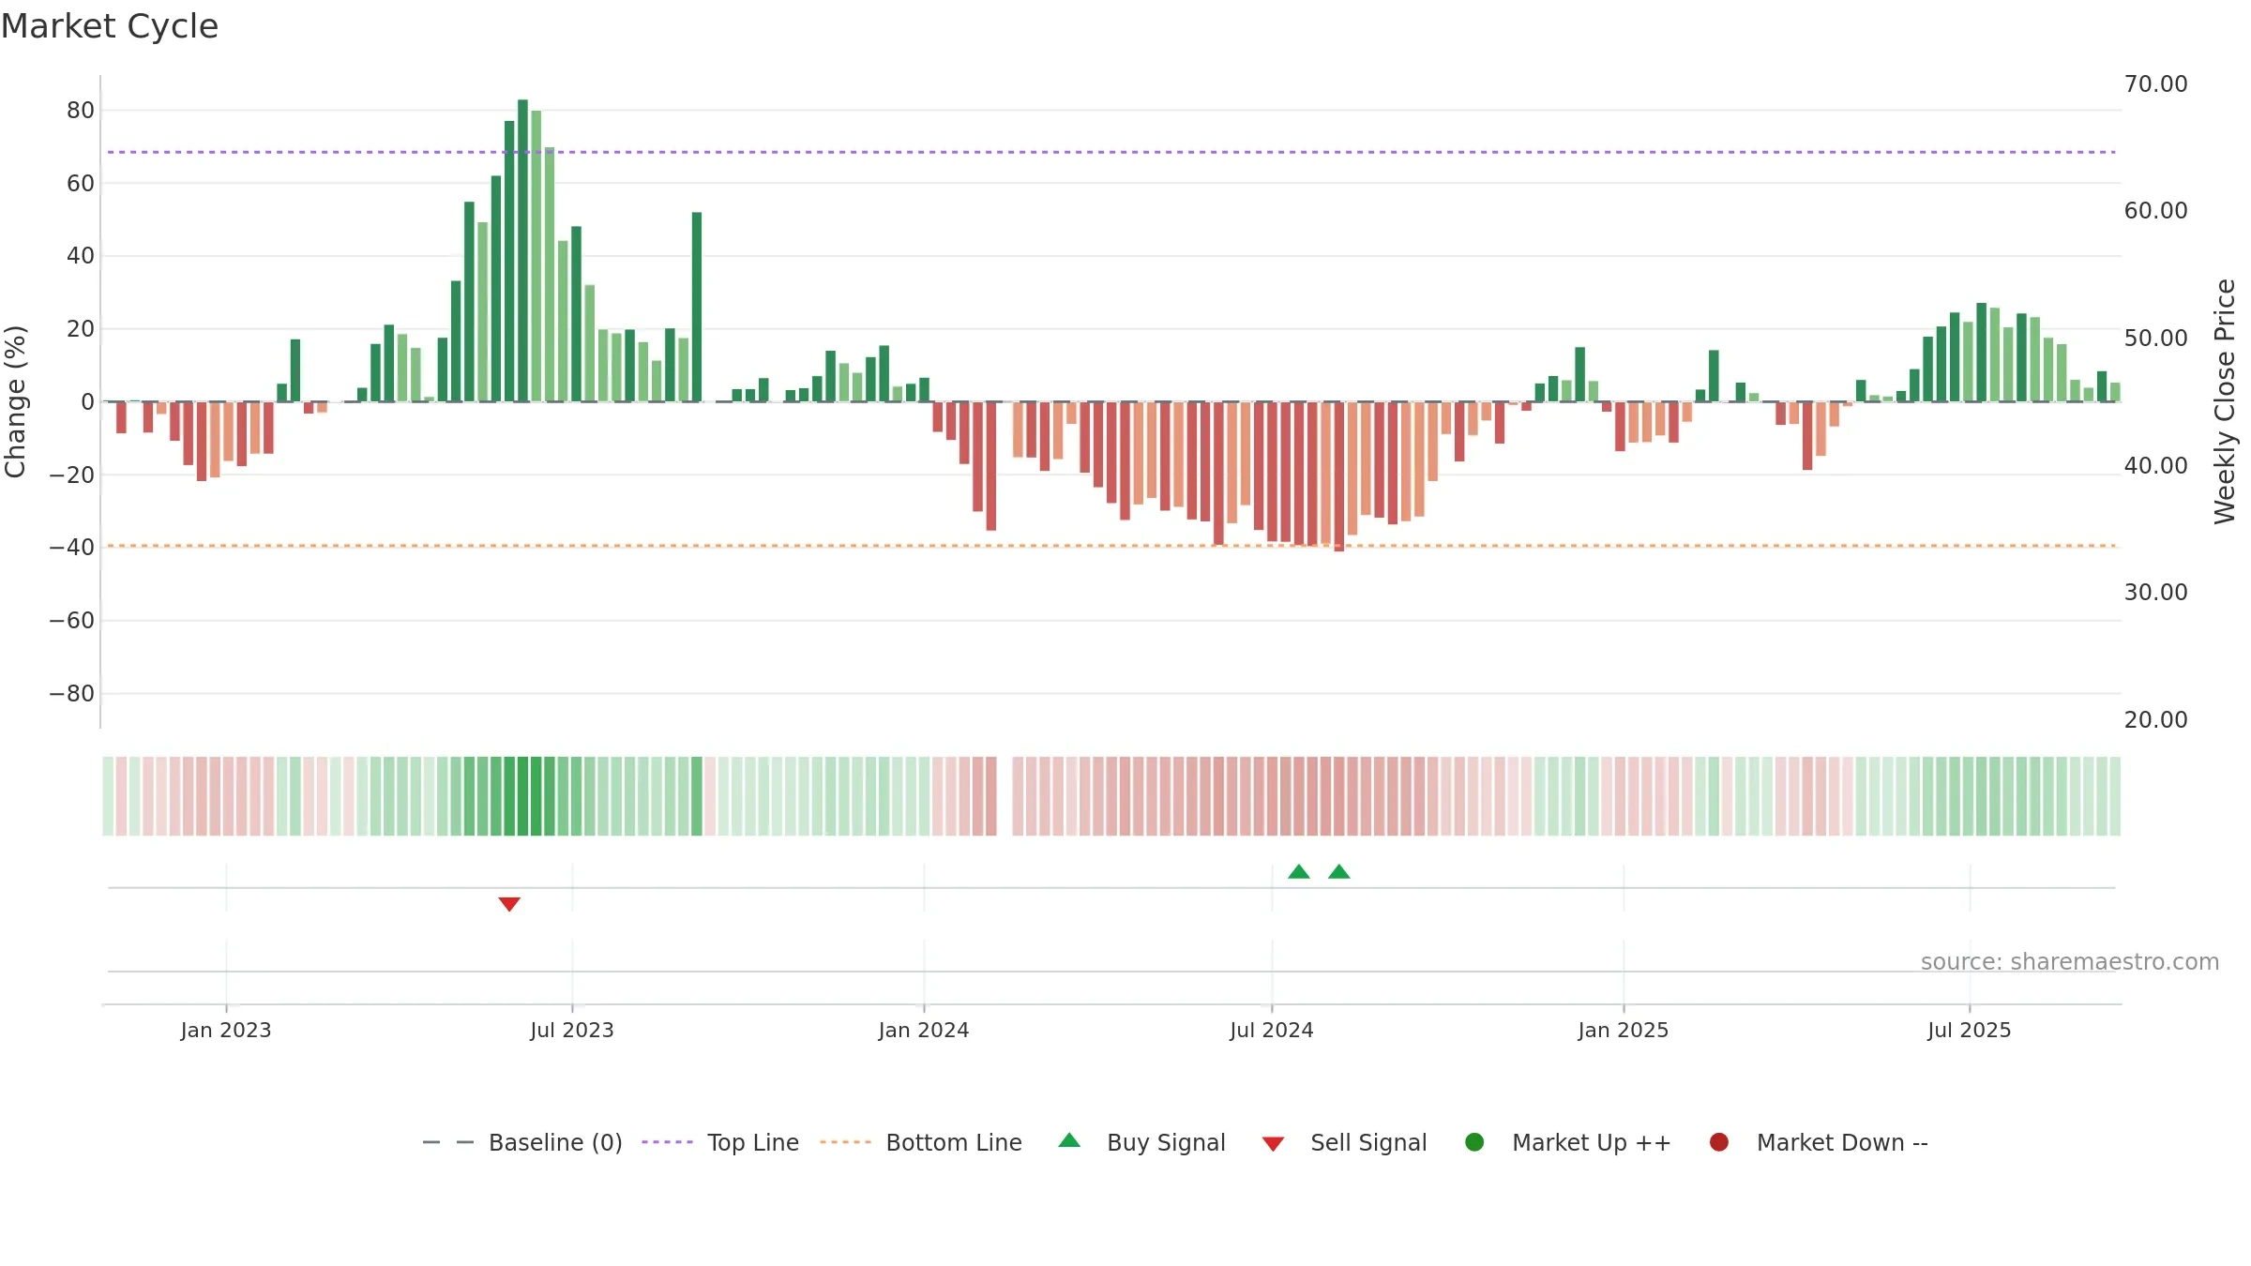Click the Jul 2024 axis label

1272,1030
